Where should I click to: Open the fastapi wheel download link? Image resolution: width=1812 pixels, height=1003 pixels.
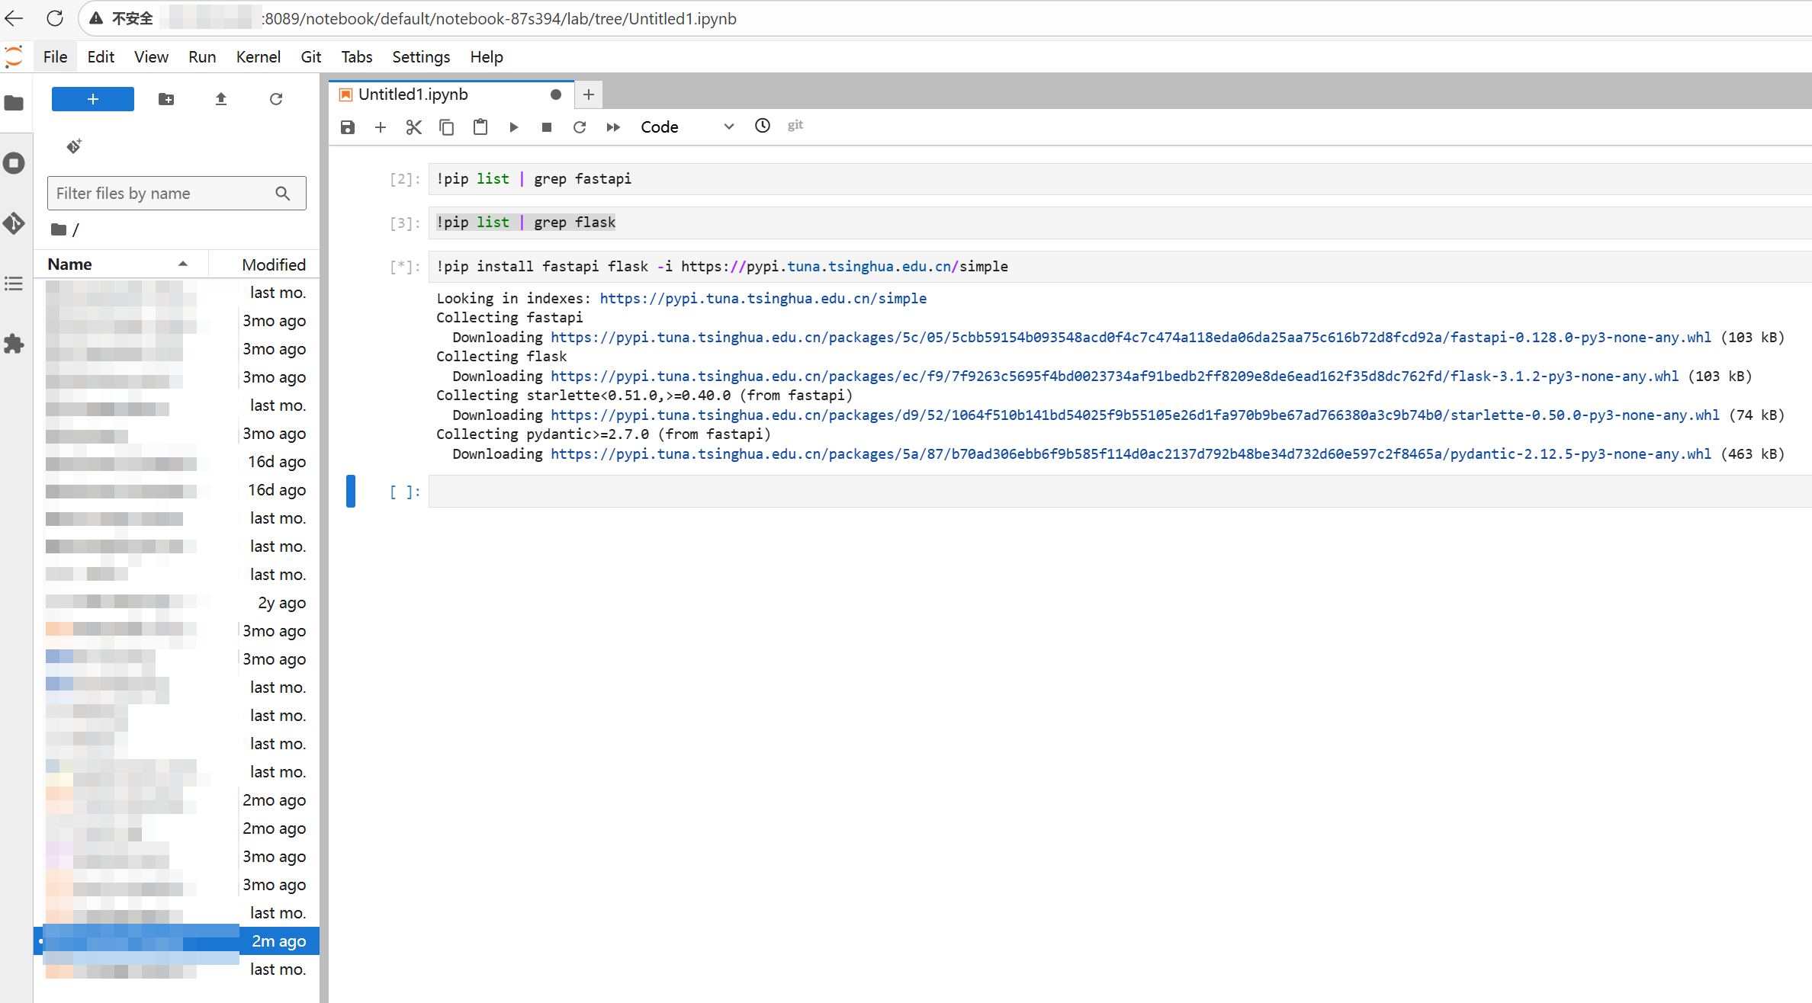pyautogui.click(x=1130, y=338)
